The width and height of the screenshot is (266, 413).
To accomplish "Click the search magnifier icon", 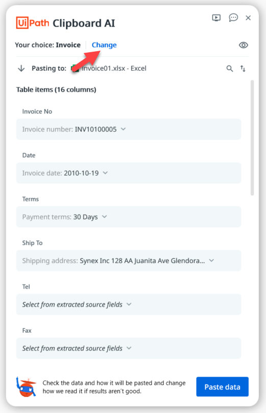I will coord(229,69).
